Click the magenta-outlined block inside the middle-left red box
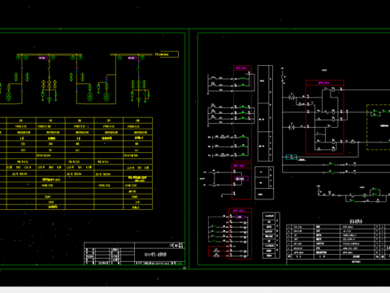 tap(241, 178)
